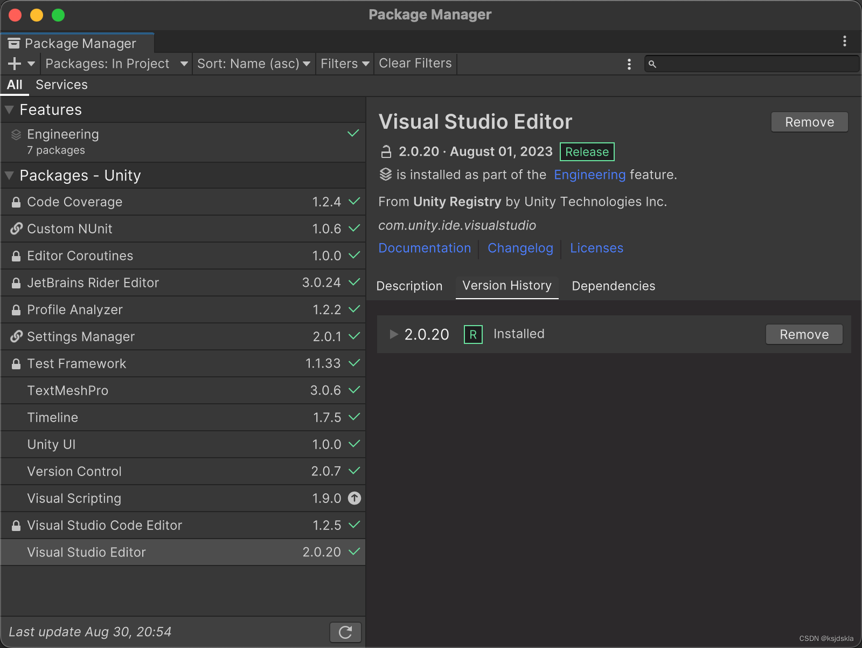Image resolution: width=862 pixels, height=648 pixels.
Task: Click the refresh package list button
Action: coord(345,632)
